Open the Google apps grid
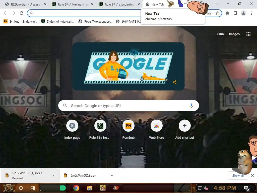Viewport: 257px width, 193px height. 248,34
